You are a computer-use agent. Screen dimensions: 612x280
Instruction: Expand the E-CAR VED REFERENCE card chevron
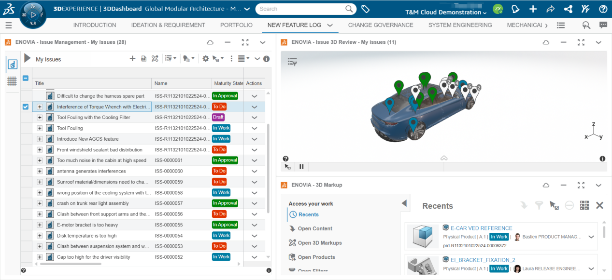591,237
